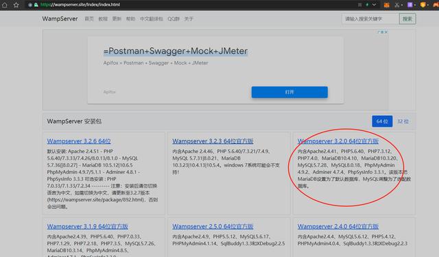The image size is (439, 257).
Task: Expand the address bar chevron dropdown
Action: [x=375, y=5]
